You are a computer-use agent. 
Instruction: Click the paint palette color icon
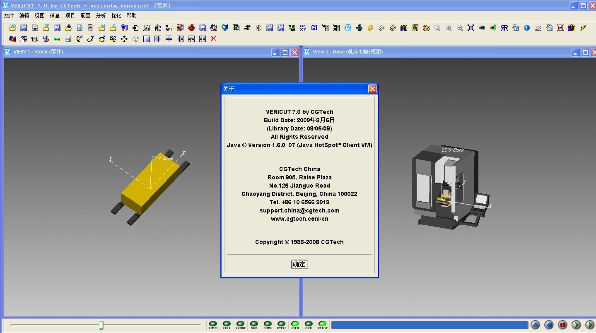coord(426,28)
